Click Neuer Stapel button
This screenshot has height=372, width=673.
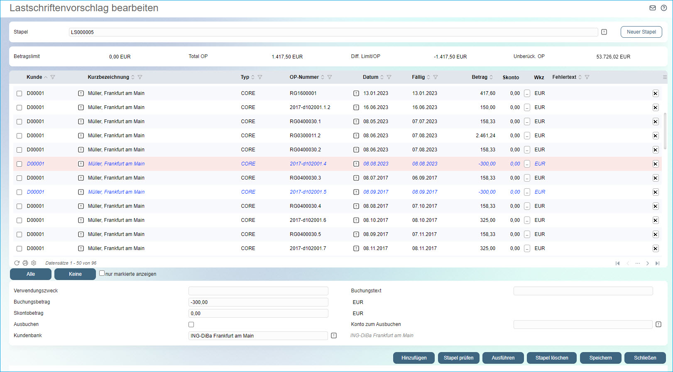click(x=641, y=32)
